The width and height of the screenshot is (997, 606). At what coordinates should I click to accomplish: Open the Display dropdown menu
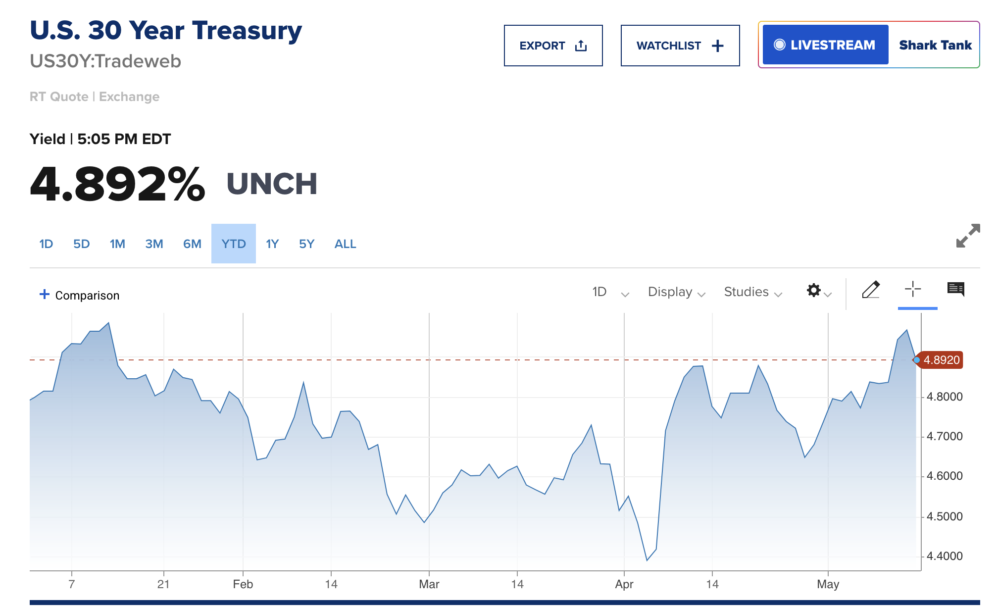pyautogui.click(x=676, y=292)
